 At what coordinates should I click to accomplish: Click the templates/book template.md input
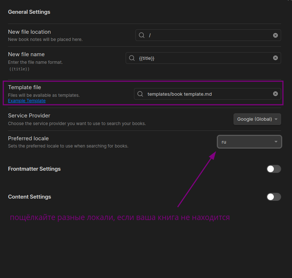tap(207, 94)
